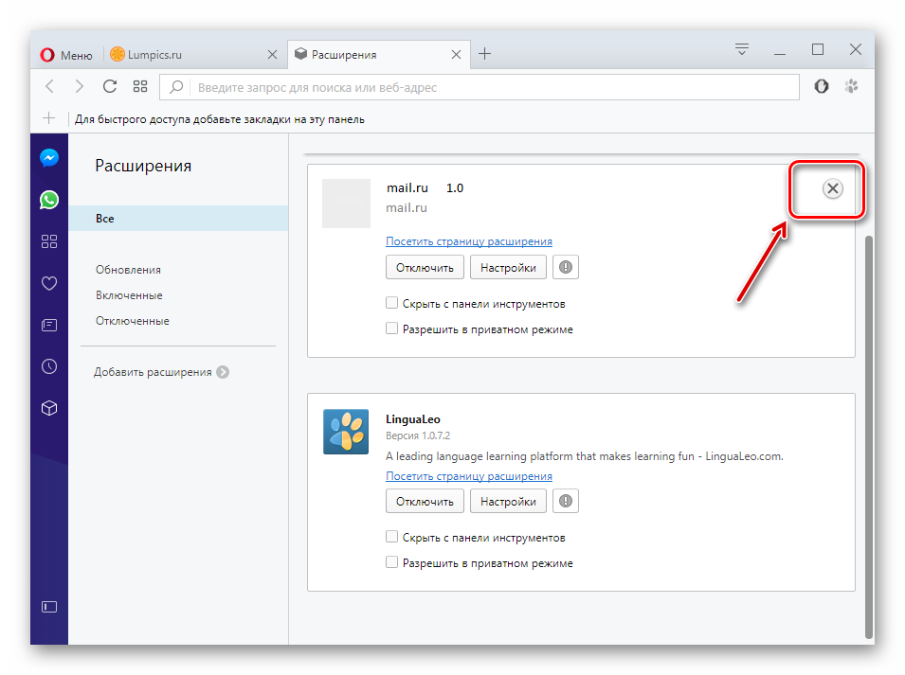Click the address bar search field
The image size is (905, 675).
point(493,87)
